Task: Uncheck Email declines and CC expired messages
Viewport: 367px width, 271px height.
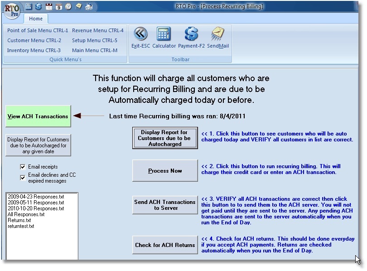Action: click(x=23, y=178)
